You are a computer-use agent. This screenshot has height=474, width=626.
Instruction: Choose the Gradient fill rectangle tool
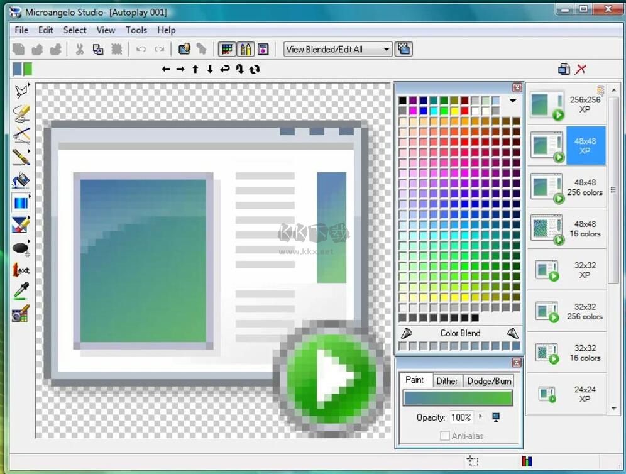tap(21, 202)
